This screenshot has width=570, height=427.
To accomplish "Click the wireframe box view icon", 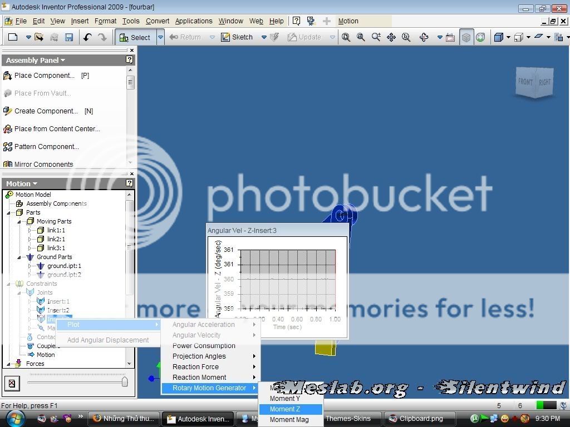I will click(519, 37).
